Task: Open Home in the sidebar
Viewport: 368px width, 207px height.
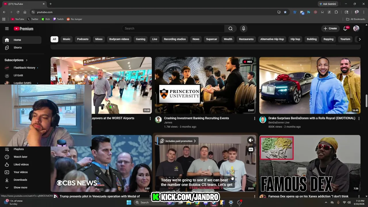Action: click(22, 40)
